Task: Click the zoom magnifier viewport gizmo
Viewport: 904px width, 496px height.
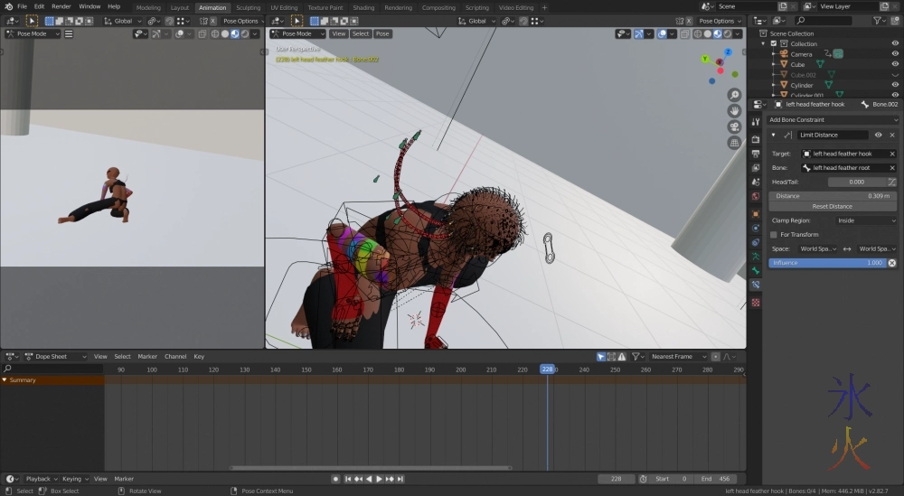Action: 734,94
